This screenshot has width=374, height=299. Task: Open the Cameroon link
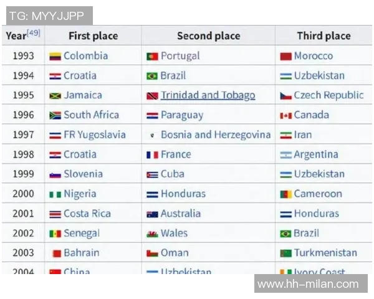[318, 194]
